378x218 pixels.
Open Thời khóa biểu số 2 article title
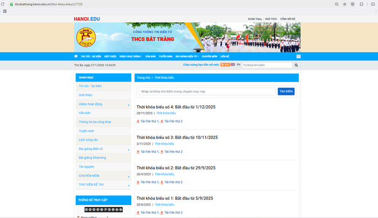coord(176,168)
